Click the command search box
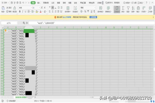The image size is (155, 103). click(112, 3)
